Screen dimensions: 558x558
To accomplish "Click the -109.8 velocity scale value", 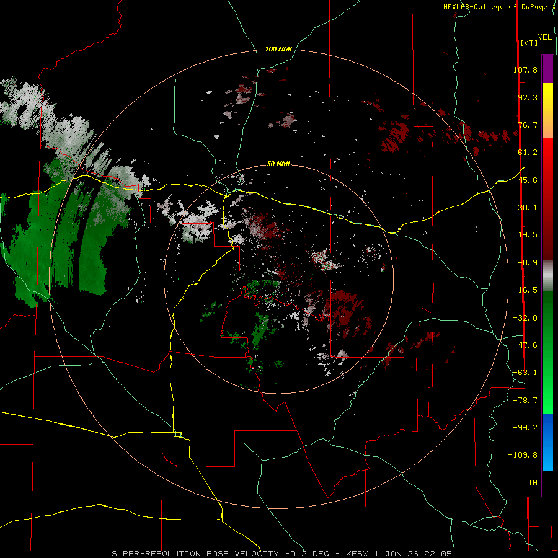I will (x=523, y=455).
